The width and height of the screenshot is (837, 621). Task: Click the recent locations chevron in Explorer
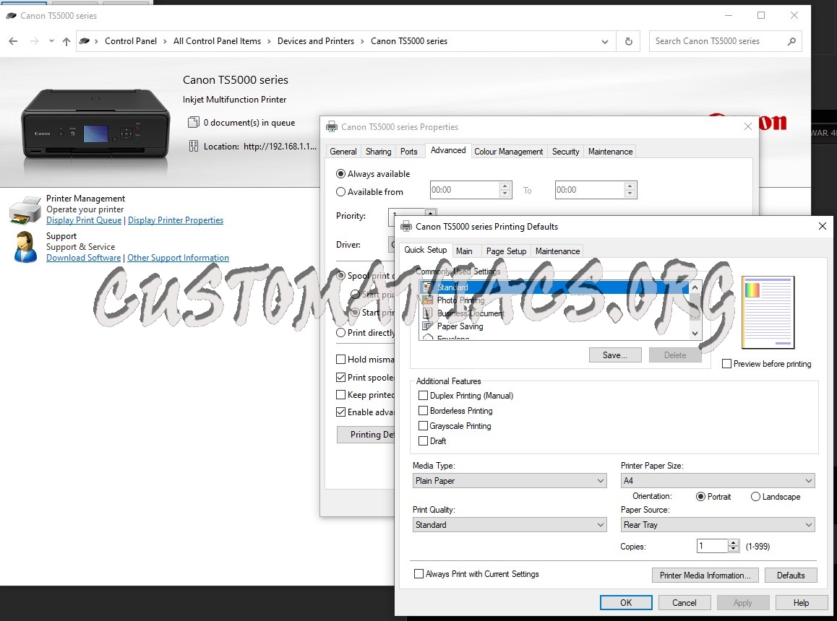pyautogui.click(x=51, y=41)
